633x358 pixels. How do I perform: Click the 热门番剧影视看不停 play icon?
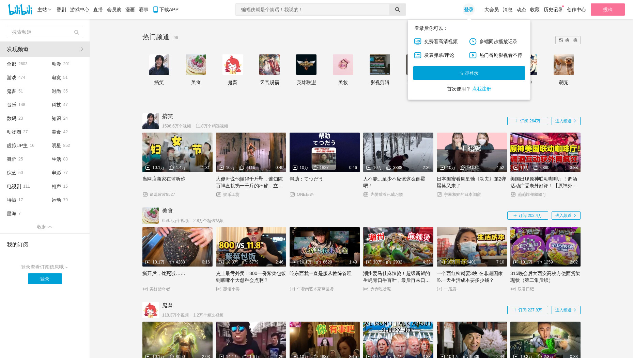pyautogui.click(x=473, y=55)
